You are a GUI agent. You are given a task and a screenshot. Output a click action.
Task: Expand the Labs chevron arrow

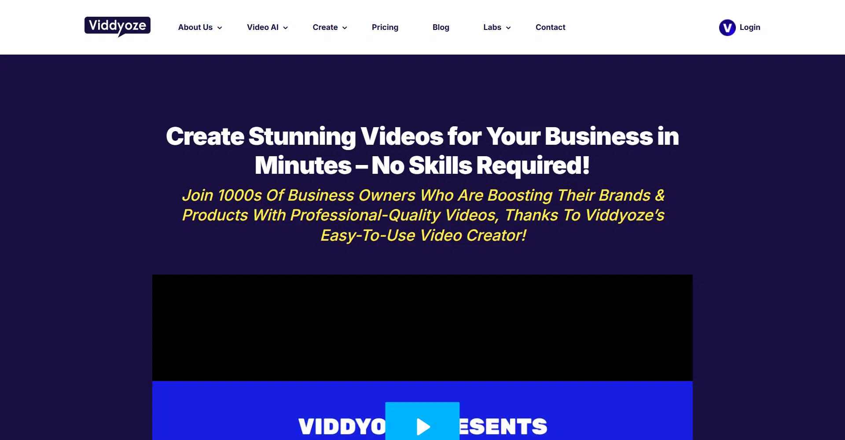tap(508, 28)
